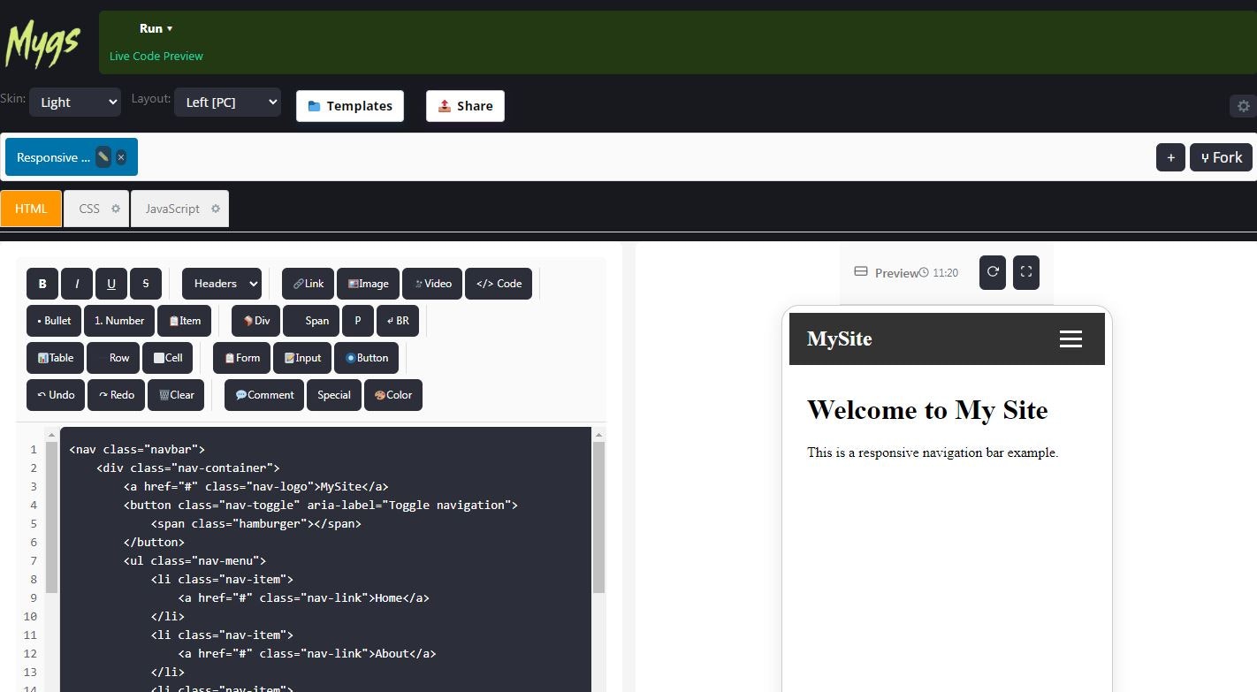Toggle Bold formatting button
1257x692 pixels.
pos(42,284)
